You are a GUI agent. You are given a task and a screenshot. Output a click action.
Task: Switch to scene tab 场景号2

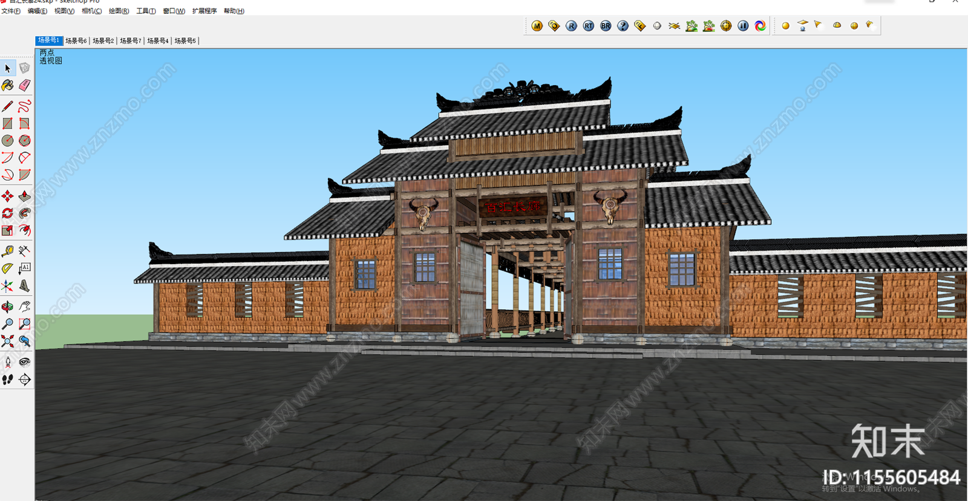(x=103, y=41)
